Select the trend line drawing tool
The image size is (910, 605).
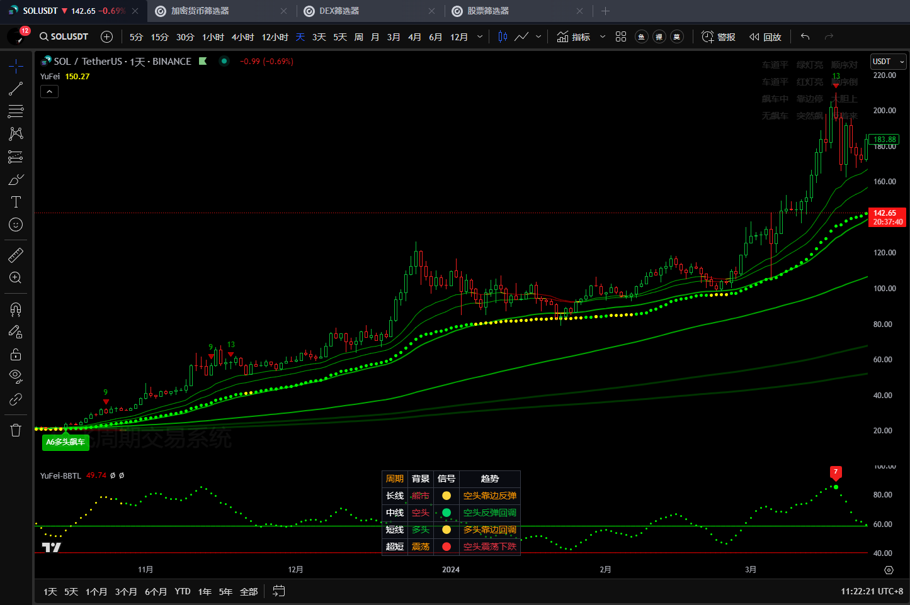coord(16,89)
